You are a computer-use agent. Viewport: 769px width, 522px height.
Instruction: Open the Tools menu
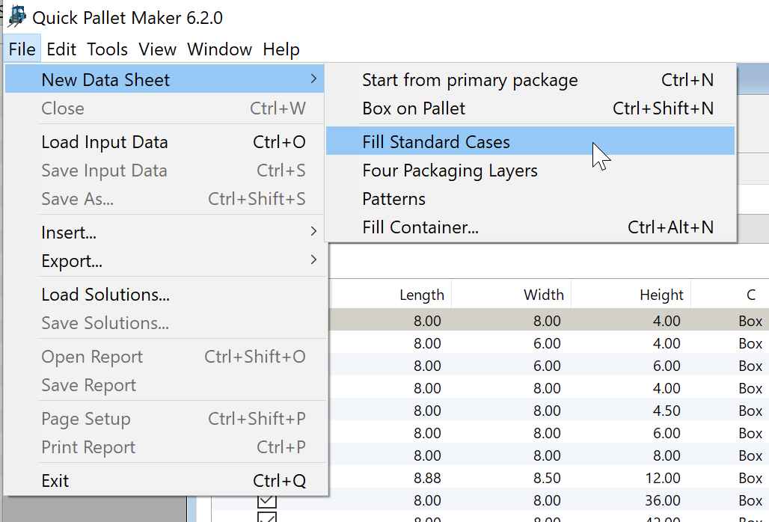108,49
